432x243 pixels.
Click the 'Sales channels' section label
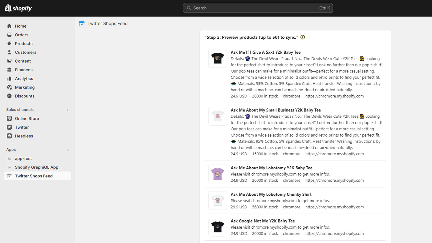(20, 110)
